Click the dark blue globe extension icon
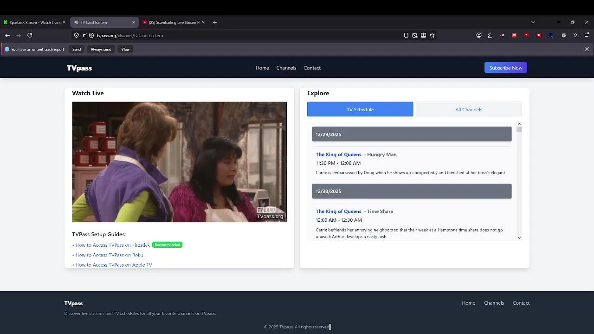The height and width of the screenshot is (334, 594). click(551, 35)
